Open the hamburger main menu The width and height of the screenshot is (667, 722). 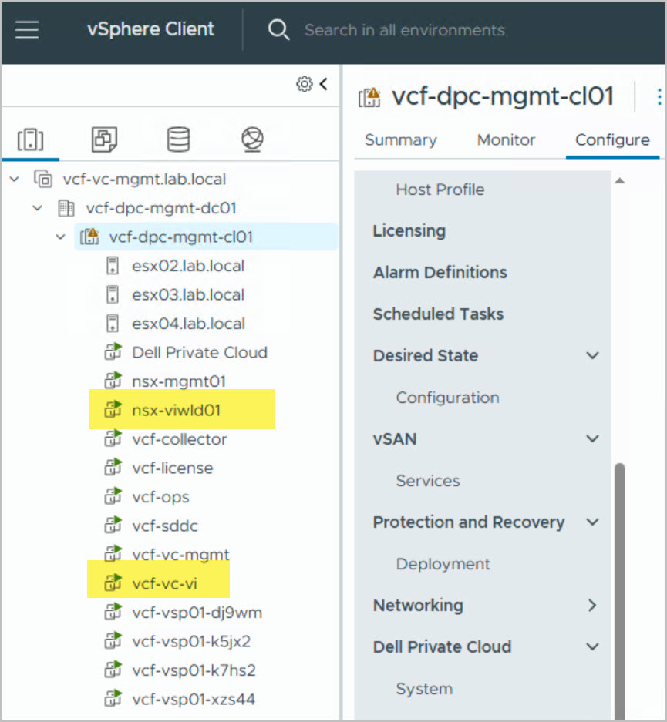pyautogui.click(x=27, y=30)
